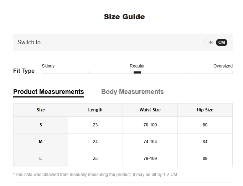This screenshot has width=243, height=186.
Task: Click the hip size 89 cell
Action: pyautogui.click(x=205, y=159)
